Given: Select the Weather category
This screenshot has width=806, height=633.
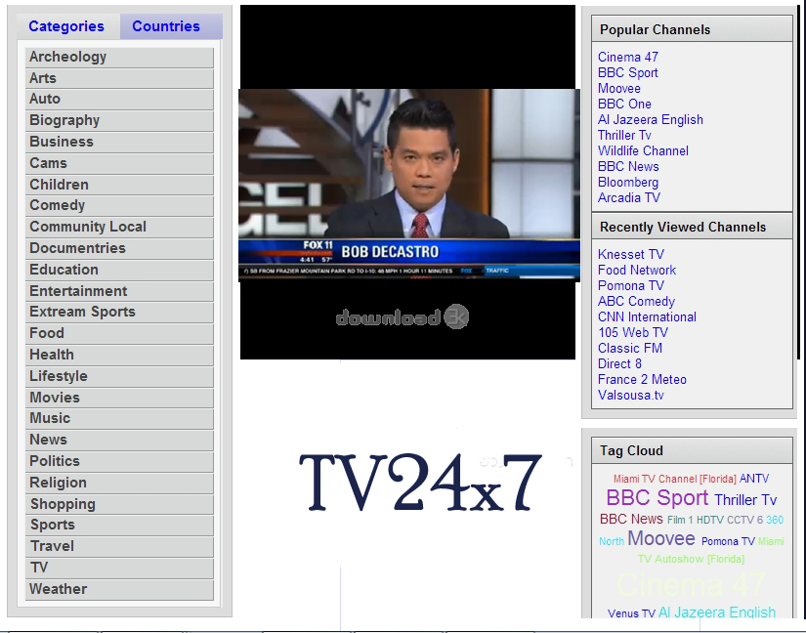Looking at the screenshot, I should tap(119, 589).
